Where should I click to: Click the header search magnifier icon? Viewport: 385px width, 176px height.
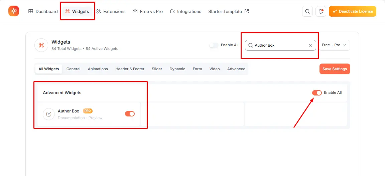307,11
